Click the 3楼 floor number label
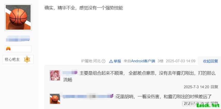The height and width of the screenshot is (109, 221). [x=160, y=61]
